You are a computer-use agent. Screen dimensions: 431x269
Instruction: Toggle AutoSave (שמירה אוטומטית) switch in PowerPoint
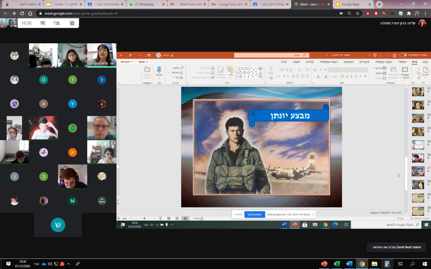[x=403, y=55]
